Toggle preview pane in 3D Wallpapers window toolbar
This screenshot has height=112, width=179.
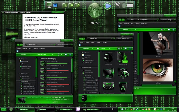click(x=169, y=30)
